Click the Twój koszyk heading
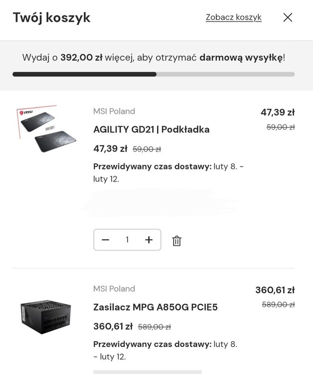 coord(51,17)
